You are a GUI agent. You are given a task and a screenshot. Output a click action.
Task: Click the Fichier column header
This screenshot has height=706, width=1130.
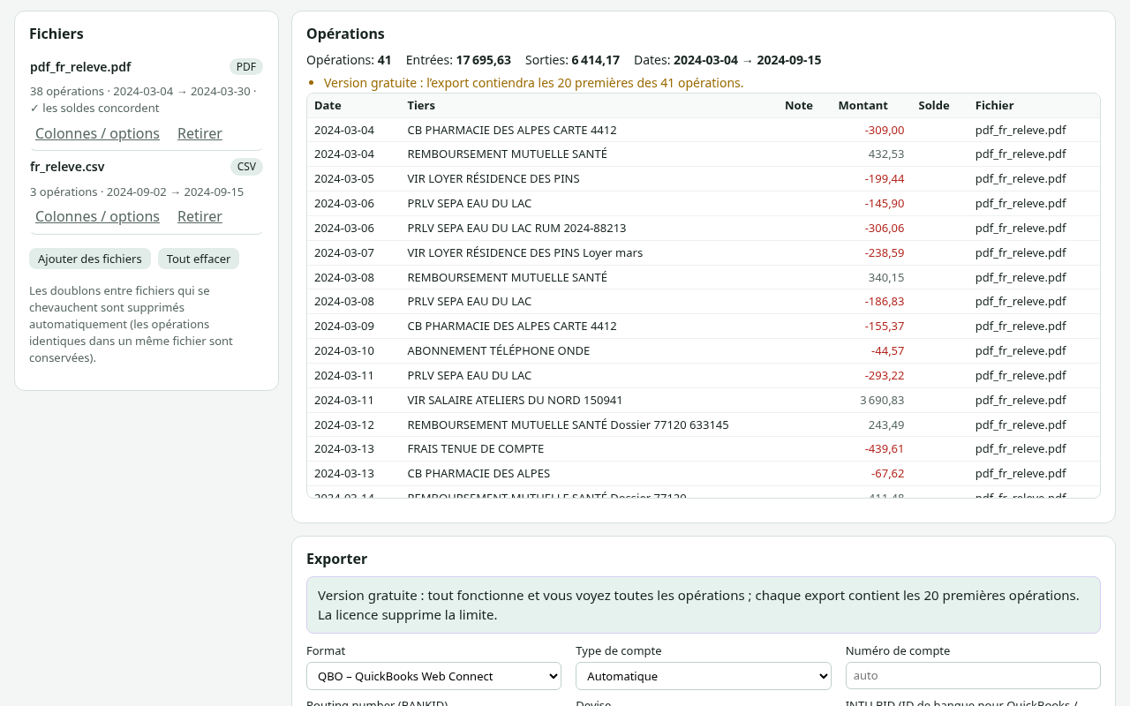tap(995, 105)
